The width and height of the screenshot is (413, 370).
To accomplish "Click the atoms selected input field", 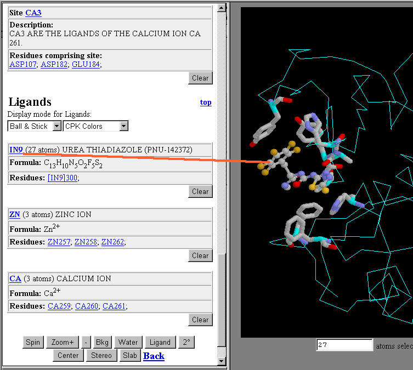I will pyautogui.click(x=344, y=345).
